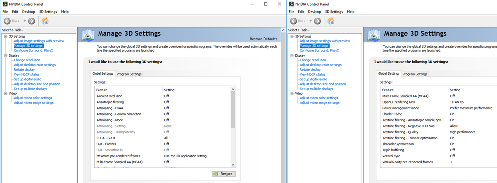Open Set up multiple displays in the right window
Screen dimensions: 497x183
316,89
